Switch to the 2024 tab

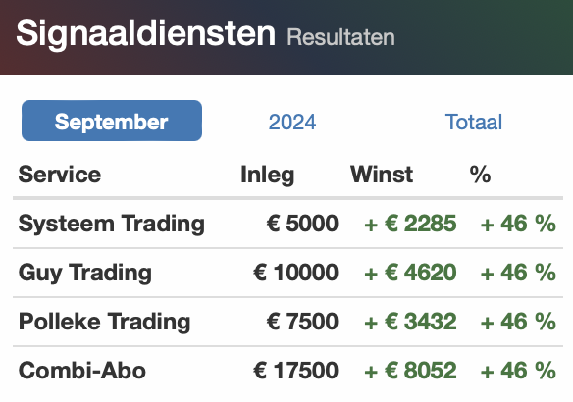(x=292, y=122)
